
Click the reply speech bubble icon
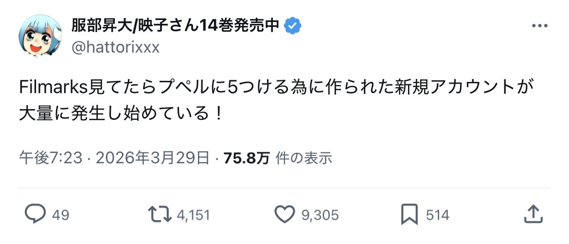coord(35,214)
